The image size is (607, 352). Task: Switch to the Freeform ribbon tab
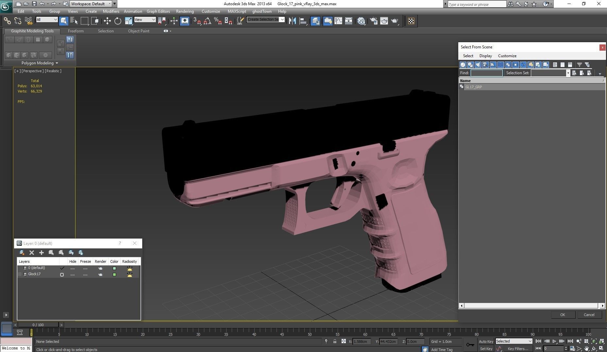point(76,31)
